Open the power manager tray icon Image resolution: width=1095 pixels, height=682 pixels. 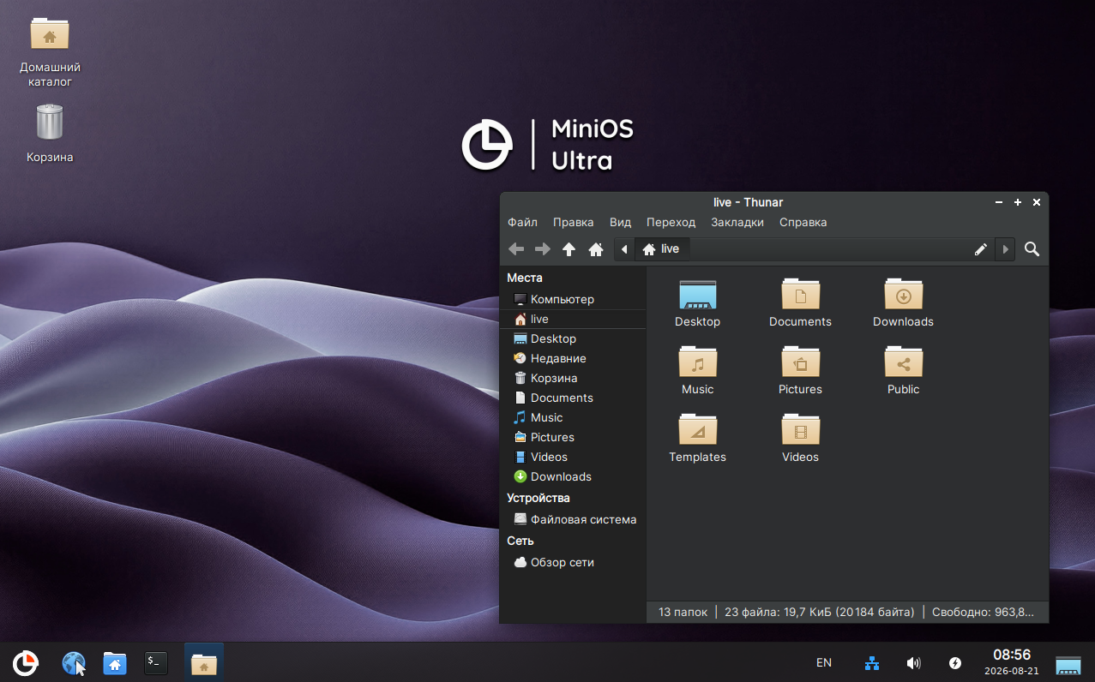955,663
